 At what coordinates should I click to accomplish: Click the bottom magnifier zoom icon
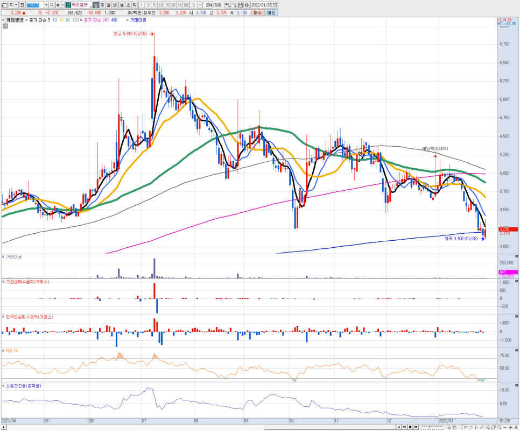[499, 427]
